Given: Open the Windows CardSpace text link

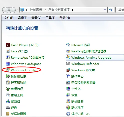Looking at the screenshot, I should [x=26, y=64].
